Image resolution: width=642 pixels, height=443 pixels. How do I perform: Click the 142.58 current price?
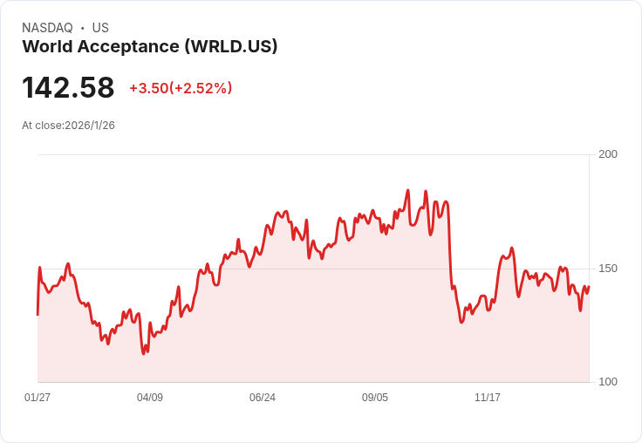[68, 87]
